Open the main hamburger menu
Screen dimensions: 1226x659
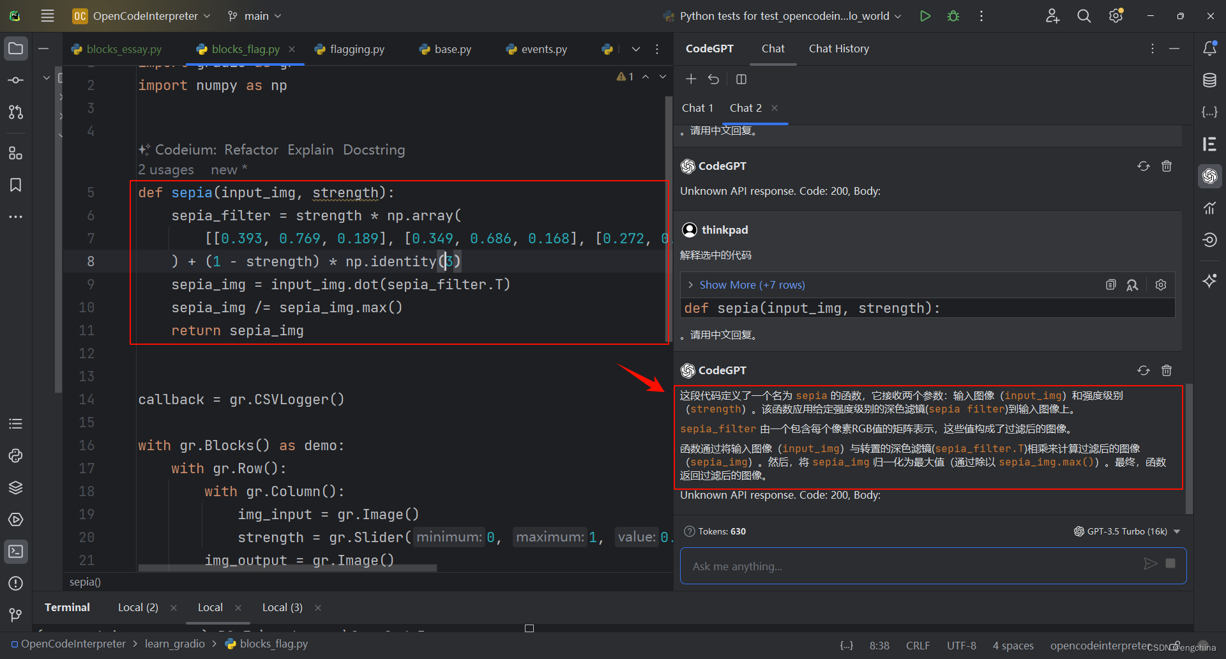[47, 16]
